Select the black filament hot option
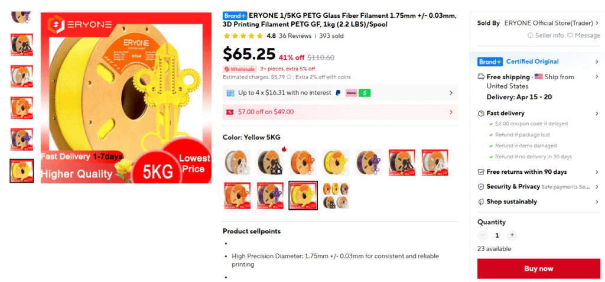The image size is (605, 282). [270, 162]
